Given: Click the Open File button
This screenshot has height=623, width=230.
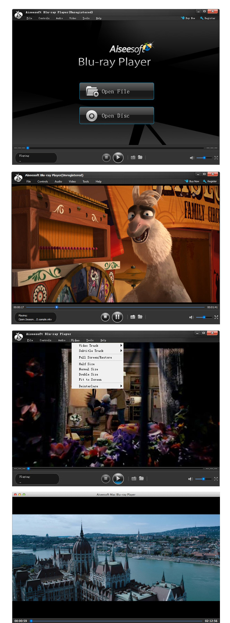Looking at the screenshot, I should pyautogui.click(x=117, y=91).
